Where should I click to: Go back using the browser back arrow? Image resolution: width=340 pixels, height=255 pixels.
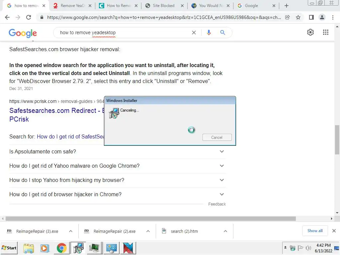point(7,17)
